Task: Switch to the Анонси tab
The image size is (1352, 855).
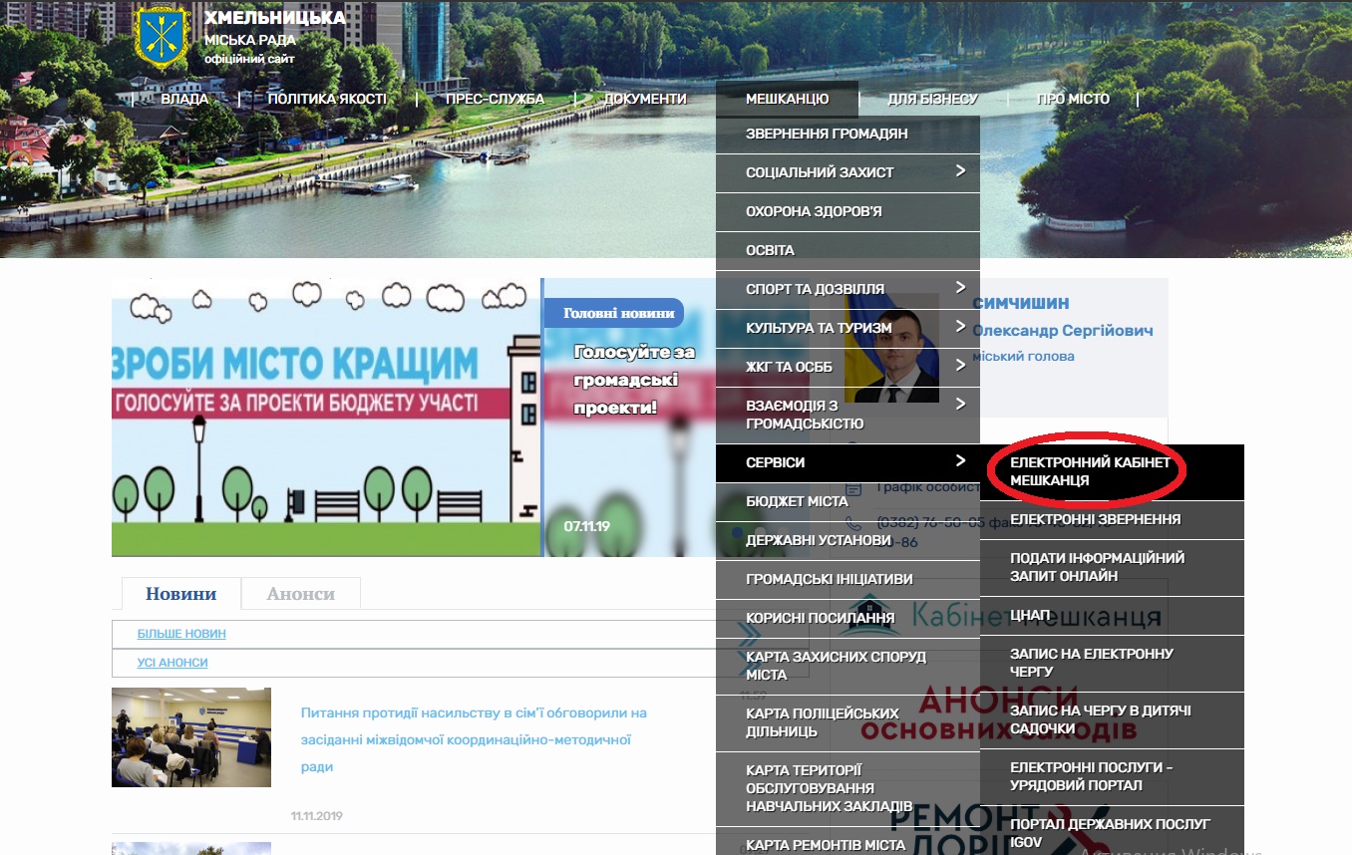Action: pos(300,594)
